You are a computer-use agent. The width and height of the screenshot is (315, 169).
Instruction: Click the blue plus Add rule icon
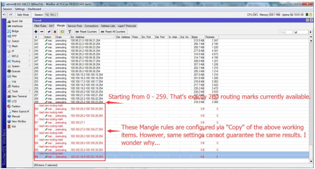pyautogui.click(x=36, y=32)
